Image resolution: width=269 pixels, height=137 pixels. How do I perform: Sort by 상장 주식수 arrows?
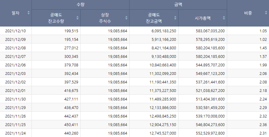pyautogui.click(x=126, y=18)
